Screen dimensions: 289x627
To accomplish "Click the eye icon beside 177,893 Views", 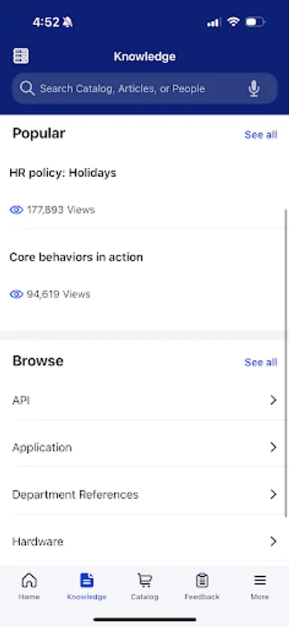I will pyautogui.click(x=17, y=210).
